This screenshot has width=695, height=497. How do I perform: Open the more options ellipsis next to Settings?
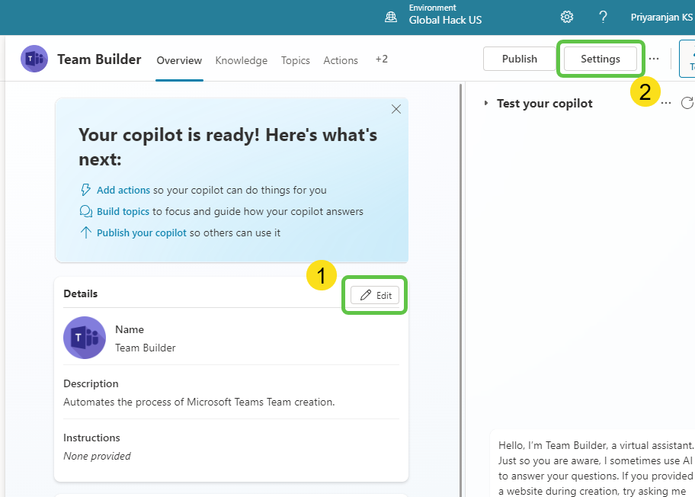click(654, 59)
